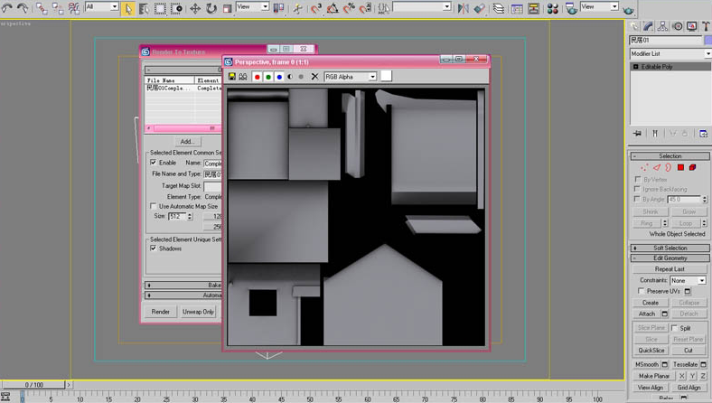The height and width of the screenshot is (403, 712).
Task: Open the RGB Alpha channel dropdown
Action: [351, 77]
